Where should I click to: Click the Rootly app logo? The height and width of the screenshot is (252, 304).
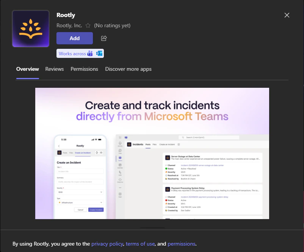[30, 28]
